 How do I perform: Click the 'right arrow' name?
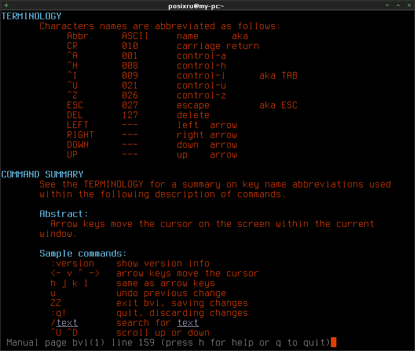207,135
